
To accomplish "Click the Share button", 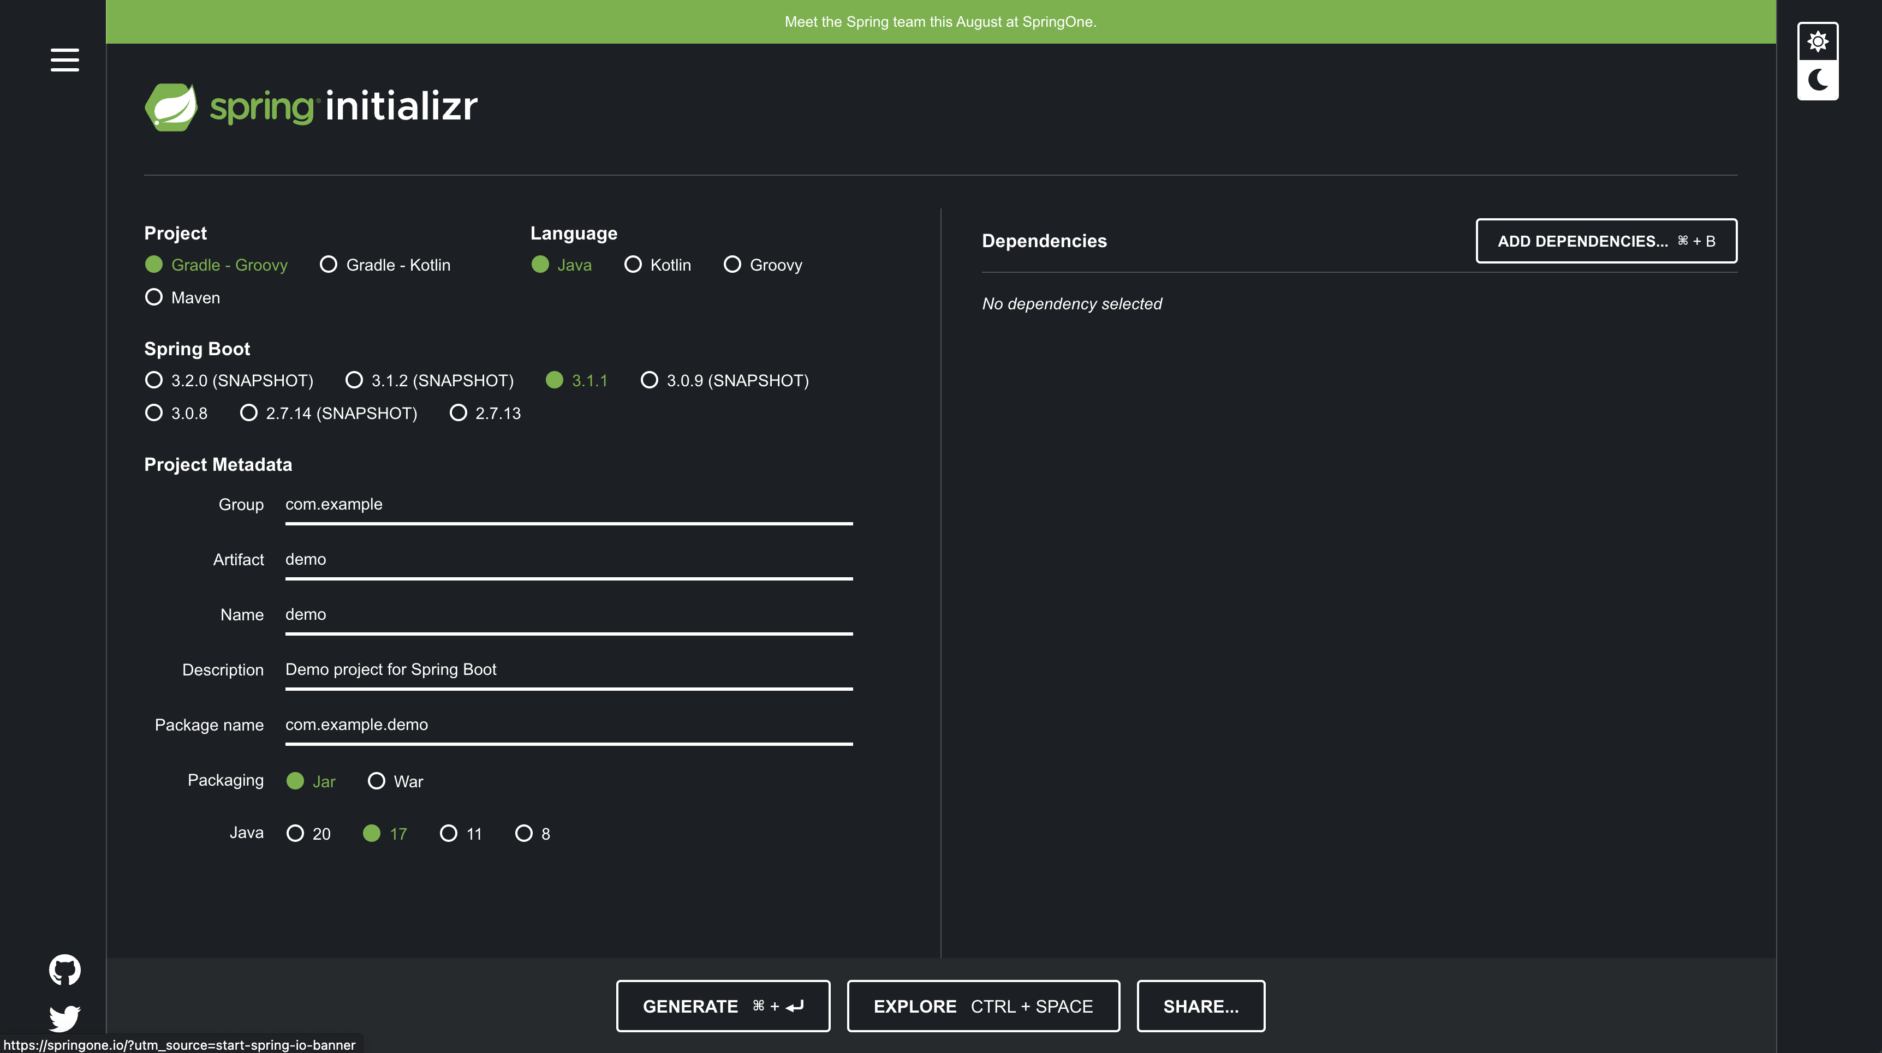I will click(x=1200, y=1006).
